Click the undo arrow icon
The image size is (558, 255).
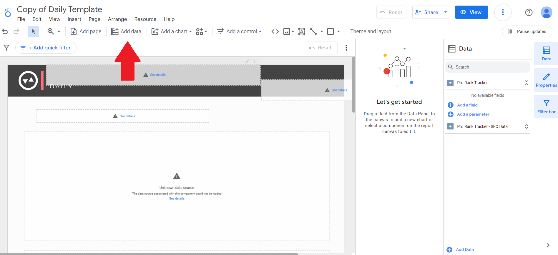click(5, 31)
